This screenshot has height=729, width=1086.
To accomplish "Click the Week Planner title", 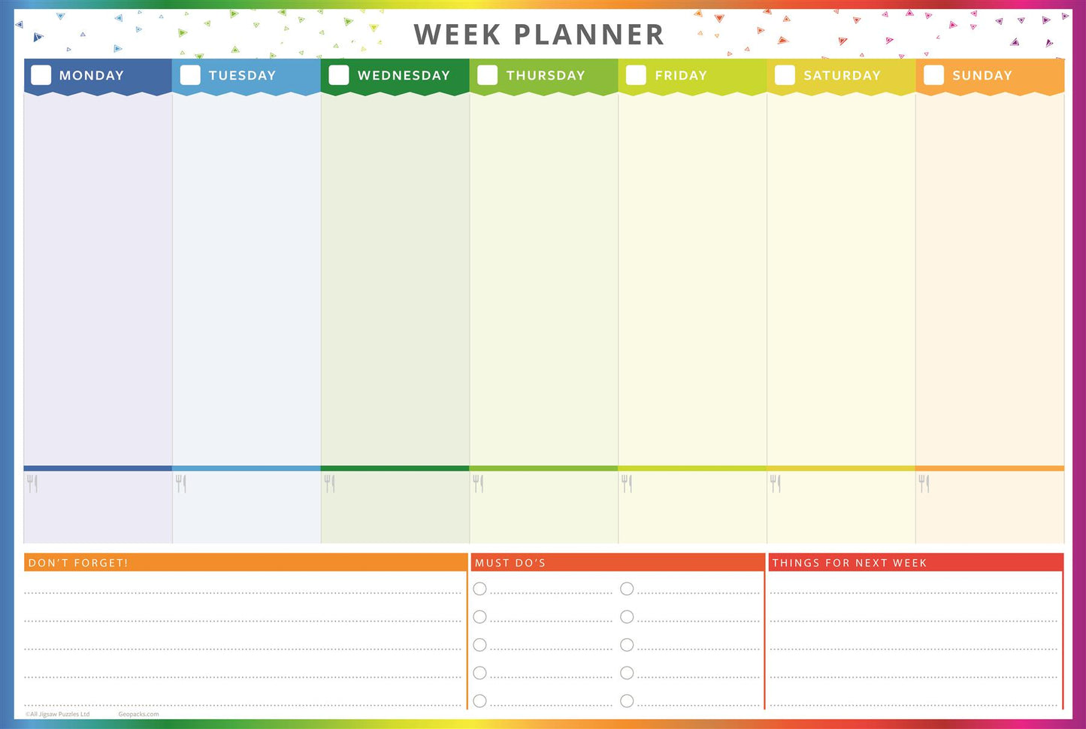I will click(x=539, y=35).
